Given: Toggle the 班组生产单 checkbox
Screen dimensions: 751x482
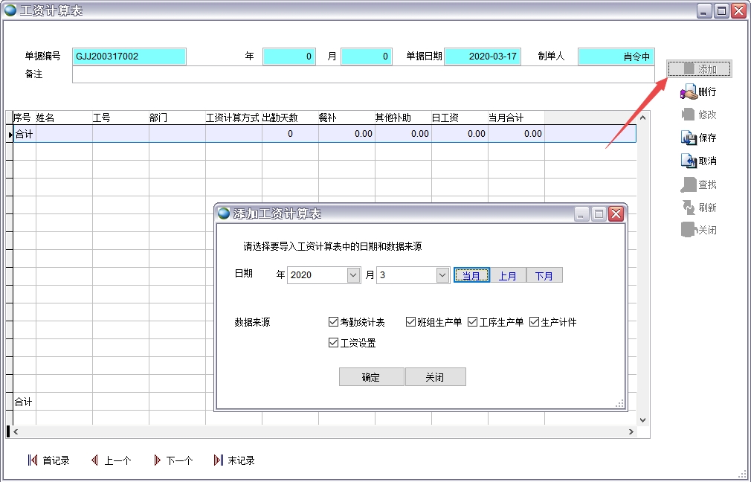Looking at the screenshot, I should [410, 322].
